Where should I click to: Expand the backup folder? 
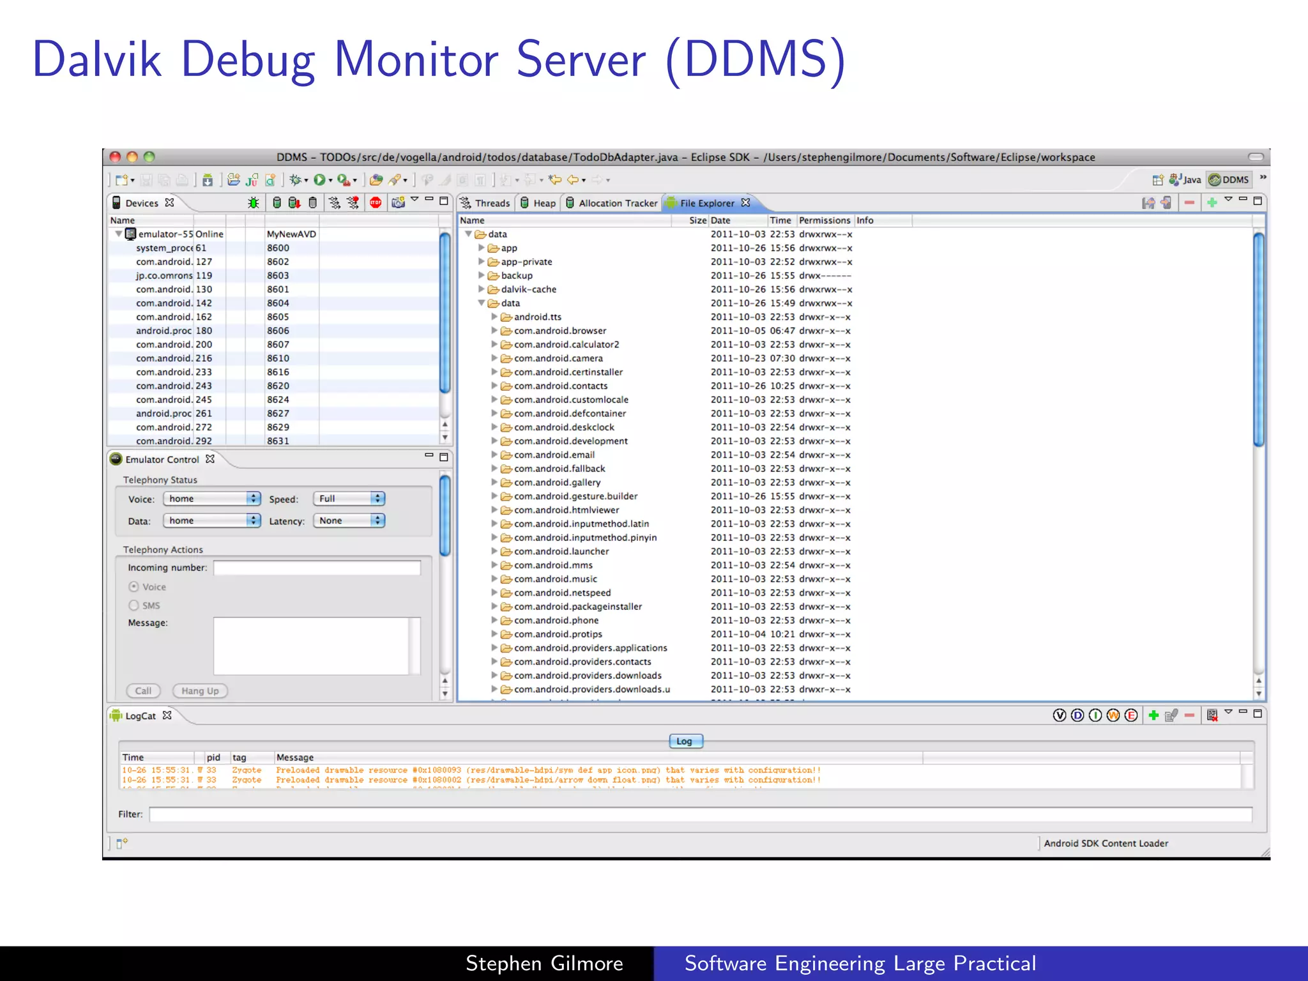482,275
